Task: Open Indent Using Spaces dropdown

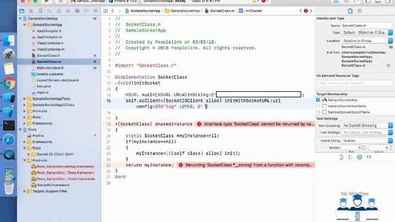Action: pyautogui.click(x=367, y=141)
